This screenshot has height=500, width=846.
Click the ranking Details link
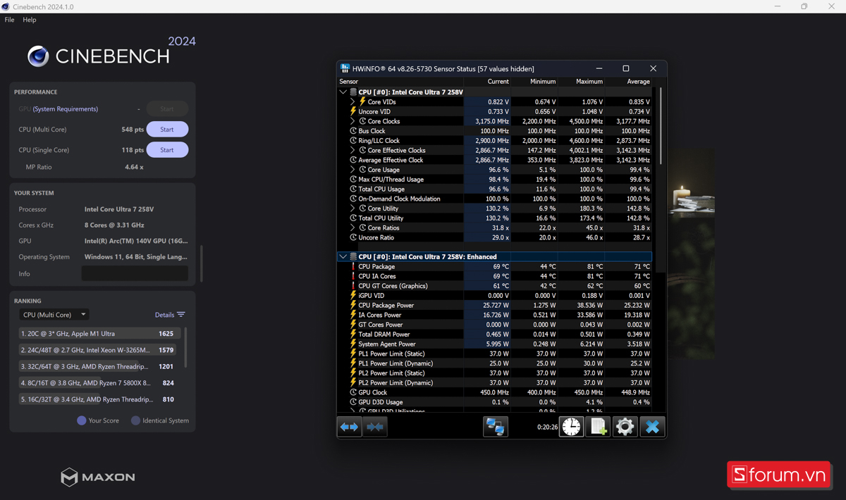tap(164, 315)
